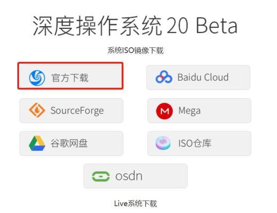The height and width of the screenshot is (213, 277).
Task: Click the Live系统下载 section heading
Action: 136,203
